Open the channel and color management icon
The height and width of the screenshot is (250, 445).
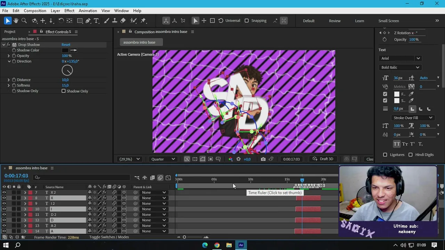tap(230, 159)
